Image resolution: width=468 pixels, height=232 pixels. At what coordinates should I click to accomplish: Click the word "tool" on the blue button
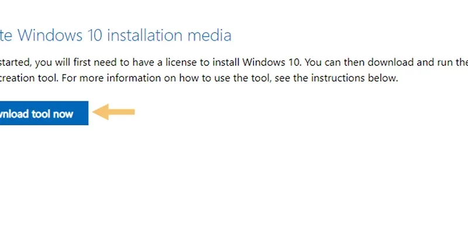[41, 114]
